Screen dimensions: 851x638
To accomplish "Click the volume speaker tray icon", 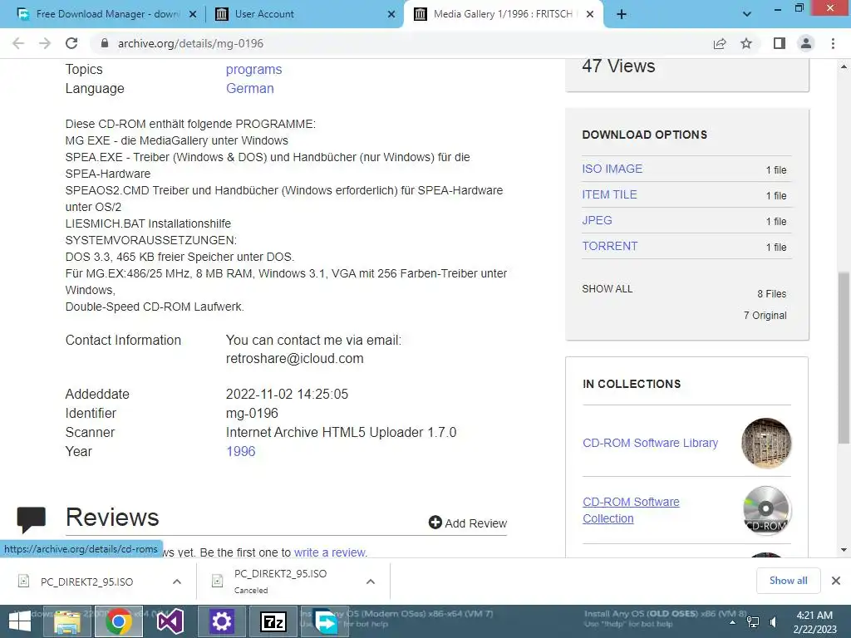I will point(774,622).
